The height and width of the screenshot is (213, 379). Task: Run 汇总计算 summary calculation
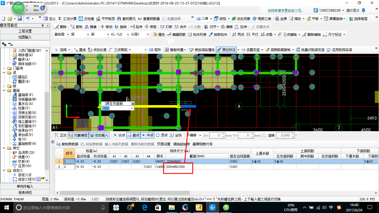tap(67, 19)
